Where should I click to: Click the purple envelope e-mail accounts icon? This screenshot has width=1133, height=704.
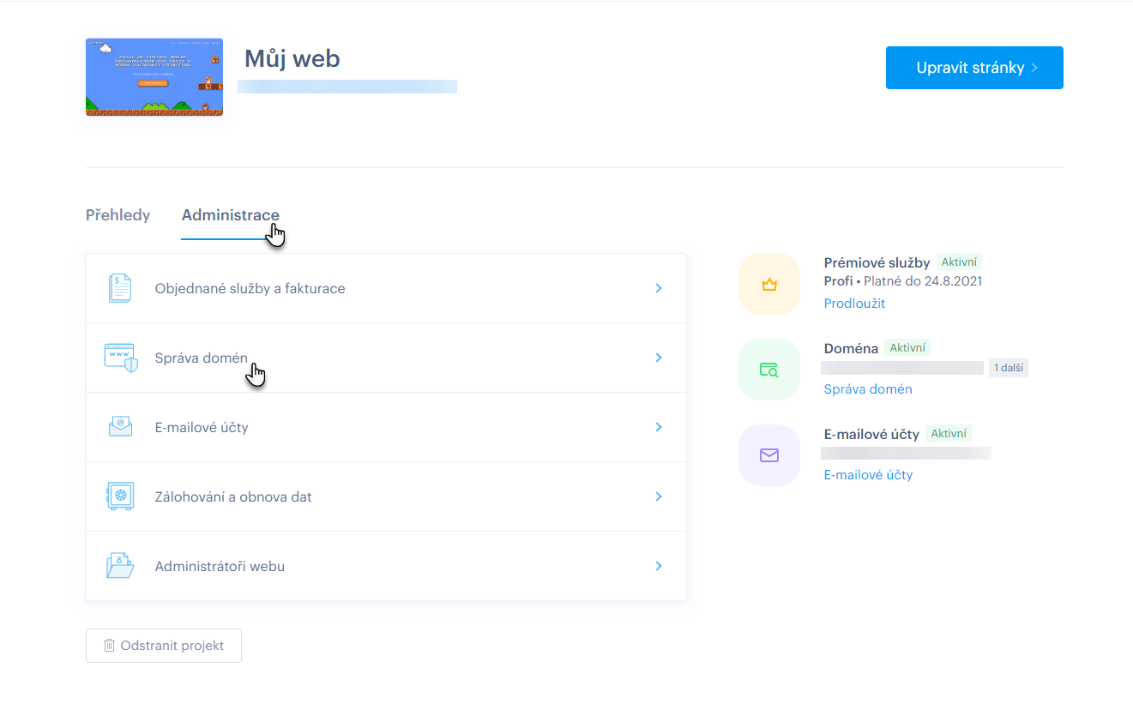[x=768, y=455]
